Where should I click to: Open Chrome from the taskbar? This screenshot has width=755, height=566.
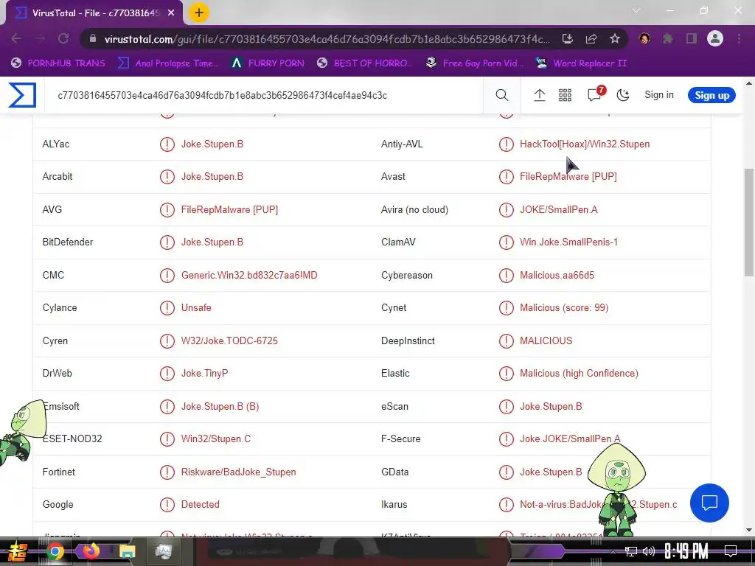[55, 551]
